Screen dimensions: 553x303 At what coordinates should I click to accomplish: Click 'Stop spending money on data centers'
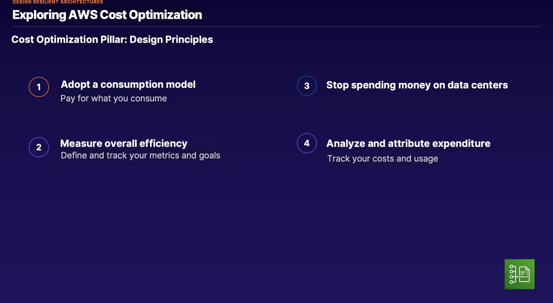coord(417,85)
